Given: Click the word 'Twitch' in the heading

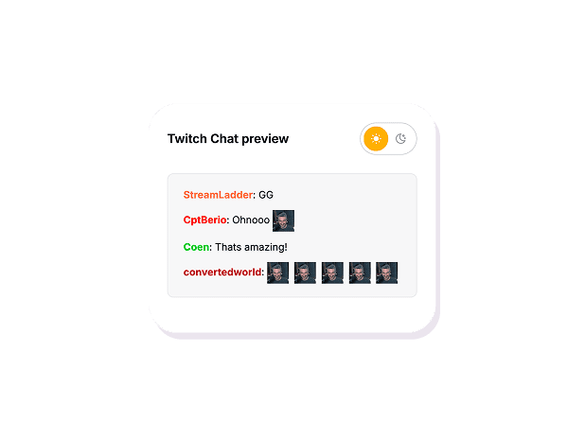Looking at the screenshot, I should tap(187, 138).
